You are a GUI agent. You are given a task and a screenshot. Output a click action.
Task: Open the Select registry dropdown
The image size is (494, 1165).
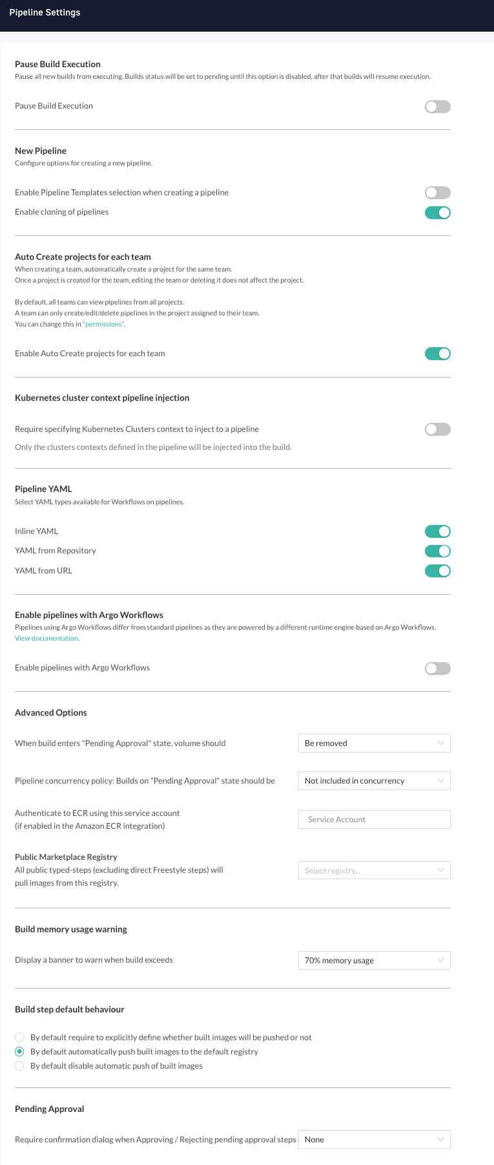pyautogui.click(x=375, y=870)
